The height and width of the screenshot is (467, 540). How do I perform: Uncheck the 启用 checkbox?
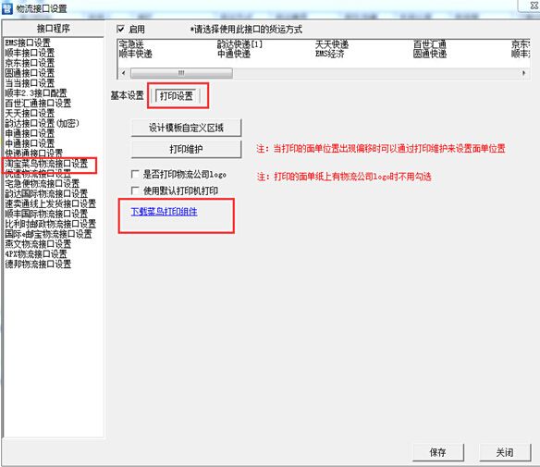pyautogui.click(x=120, y=29)
